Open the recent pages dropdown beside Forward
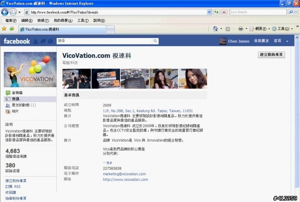300x202 pixels. pyautogui.click(x=20, y=12)
